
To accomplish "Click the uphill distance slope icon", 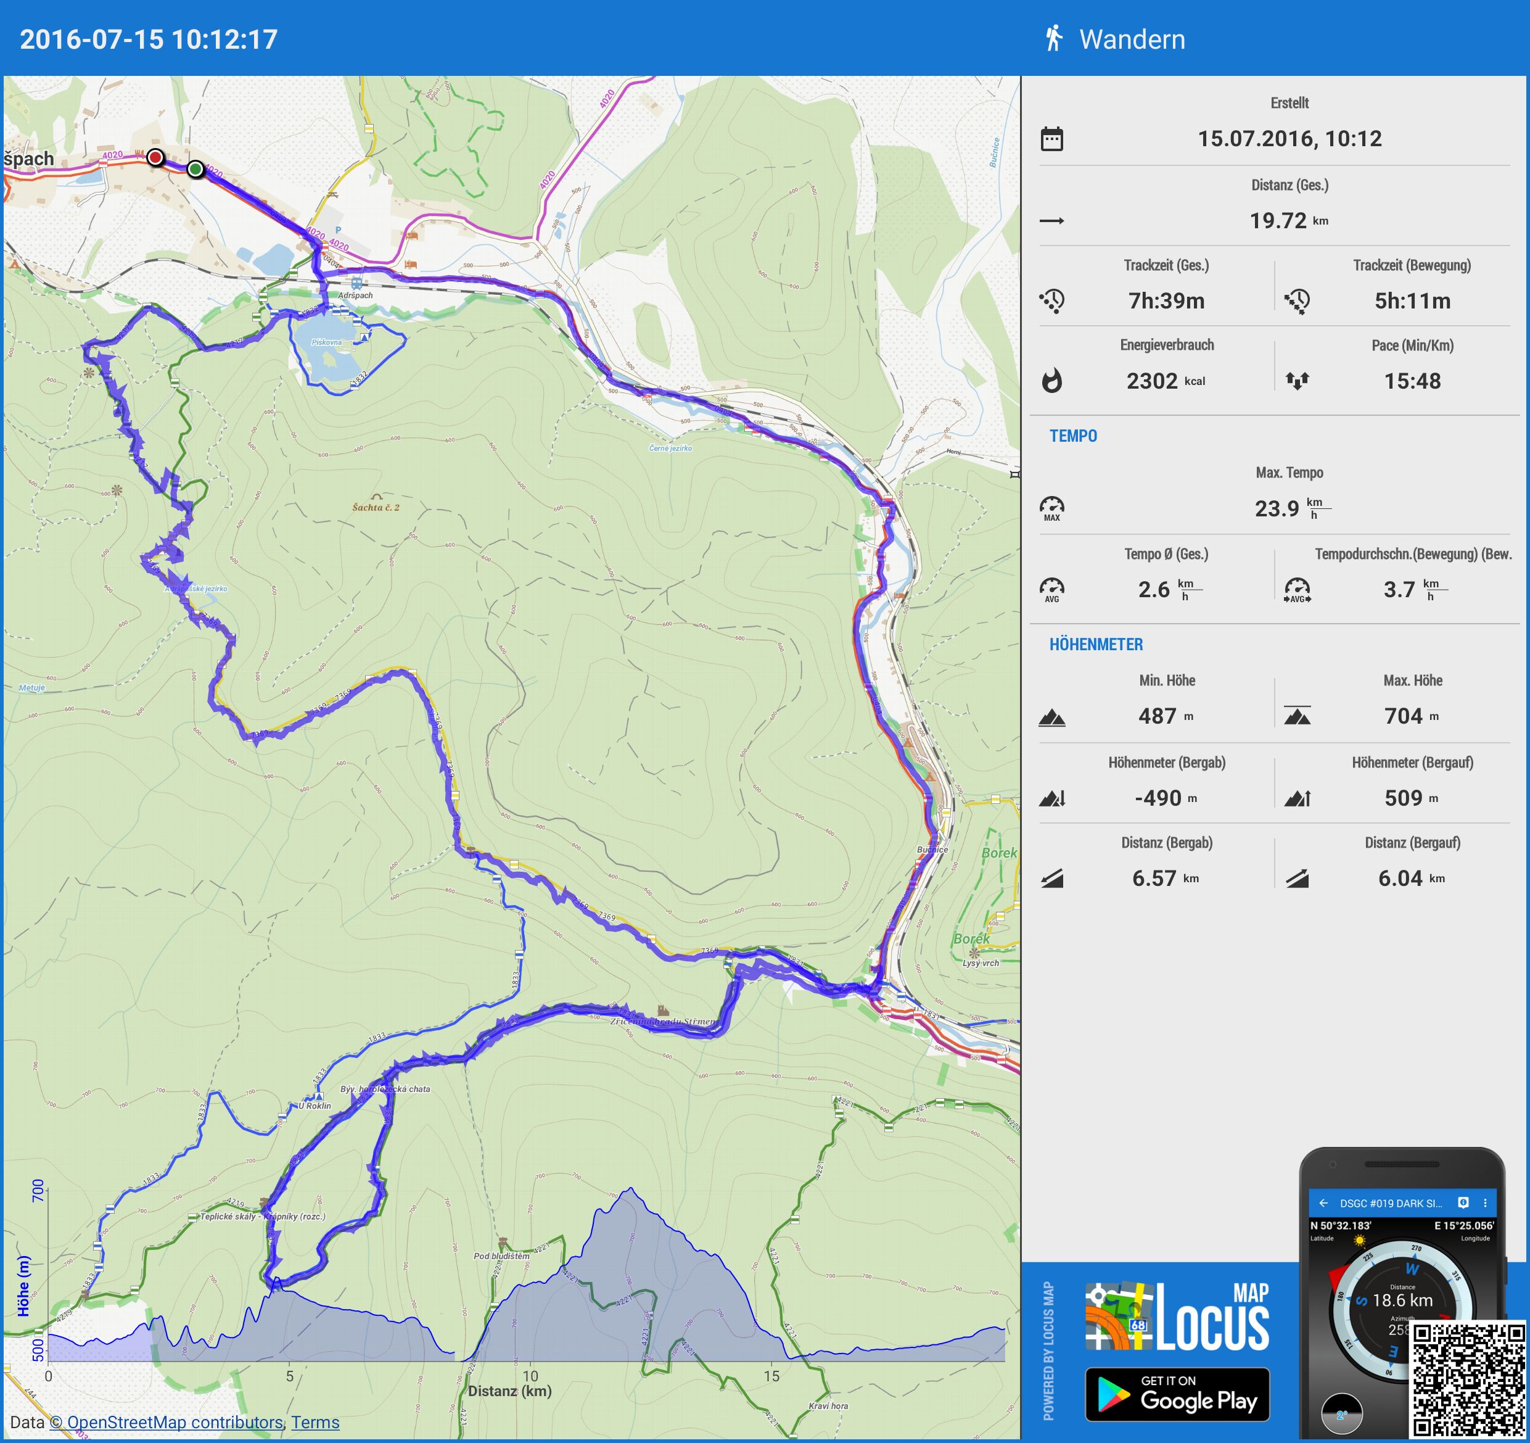I will pos(1297,879).
